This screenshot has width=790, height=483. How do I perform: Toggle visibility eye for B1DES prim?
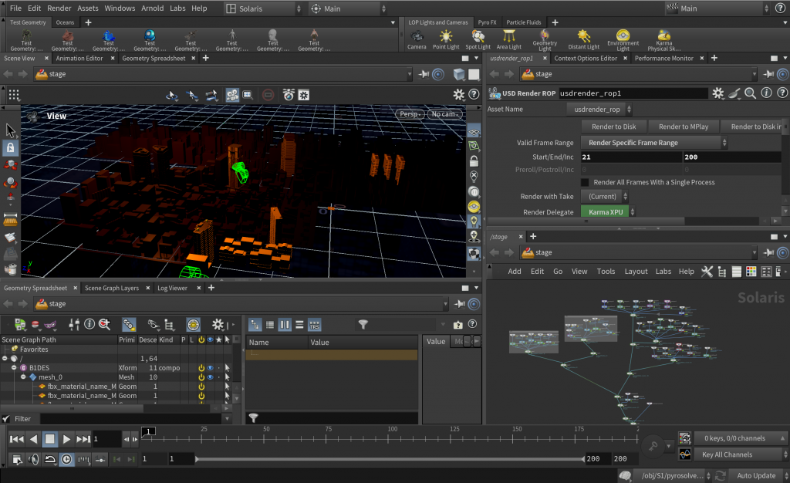coord(210,368)
